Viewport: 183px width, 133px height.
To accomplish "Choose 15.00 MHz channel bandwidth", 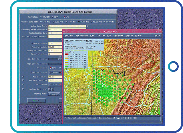I will pyautogui.click(x=91, y=22).
